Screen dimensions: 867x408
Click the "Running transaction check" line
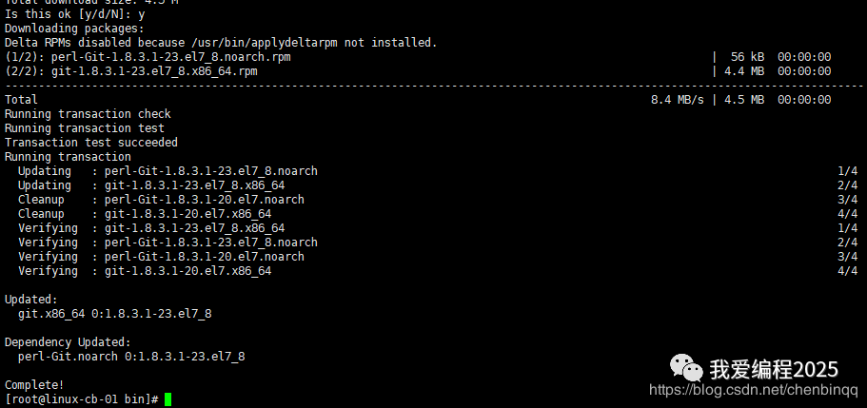click(88, 114)
